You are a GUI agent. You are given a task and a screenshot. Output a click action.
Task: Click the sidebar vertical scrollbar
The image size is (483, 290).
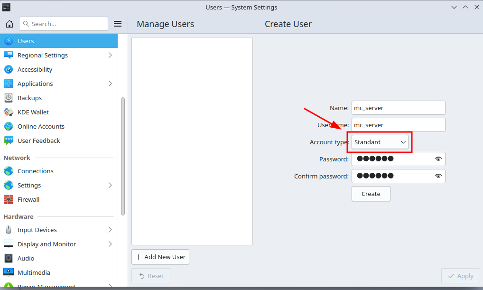(123, 157)
